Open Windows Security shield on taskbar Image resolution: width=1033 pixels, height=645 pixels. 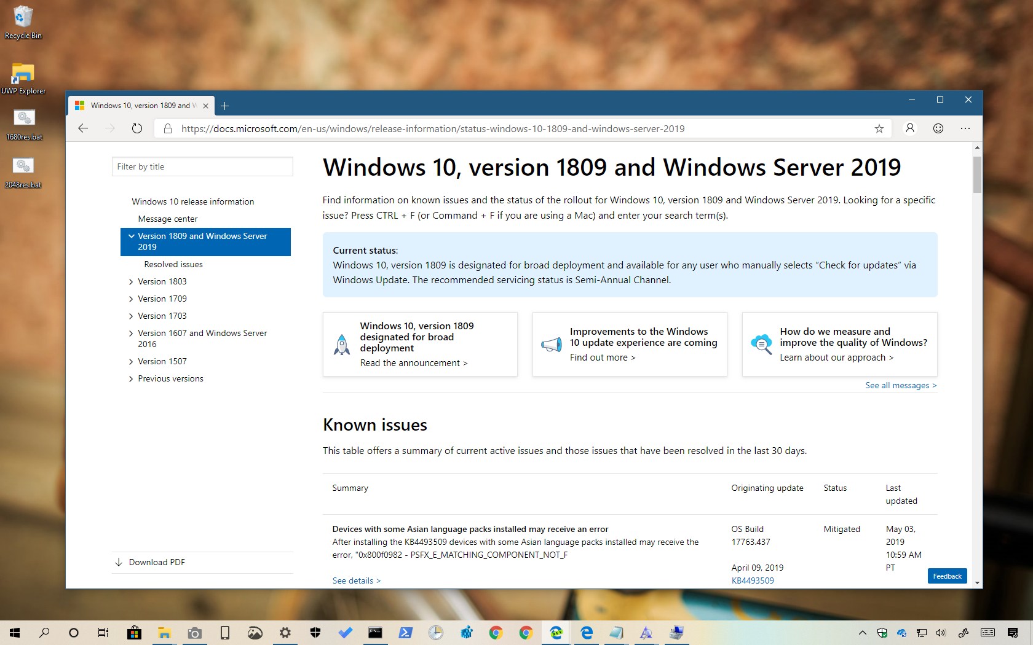click(315, 632)
